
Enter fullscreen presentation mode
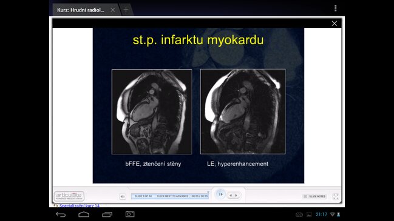(x=336, y=196)
